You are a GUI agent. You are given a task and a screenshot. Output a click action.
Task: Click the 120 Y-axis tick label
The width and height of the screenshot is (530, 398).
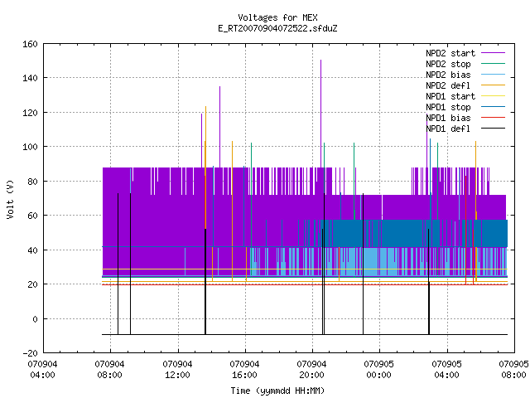tap(30, 113)
